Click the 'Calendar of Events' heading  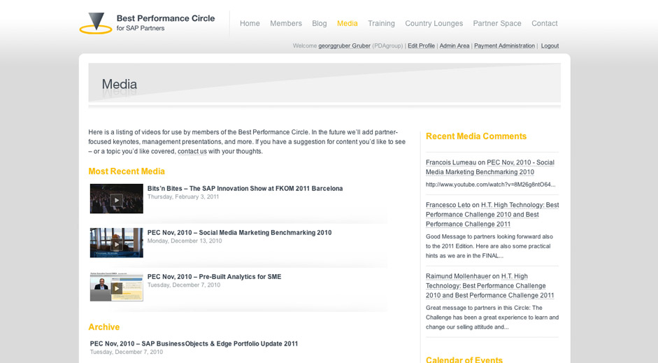(x=464, y=360)
